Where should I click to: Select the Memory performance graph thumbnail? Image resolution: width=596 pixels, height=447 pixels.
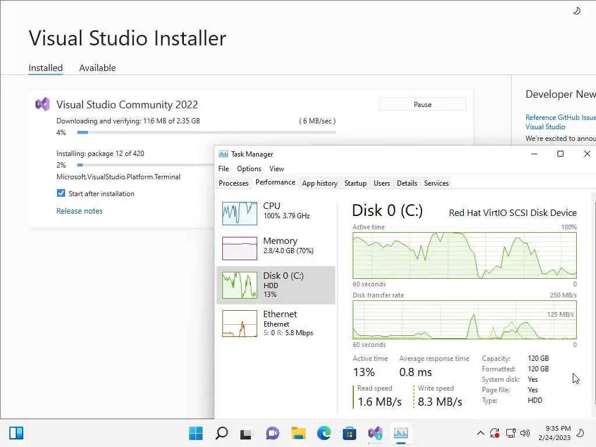click(x=239, y=248)
